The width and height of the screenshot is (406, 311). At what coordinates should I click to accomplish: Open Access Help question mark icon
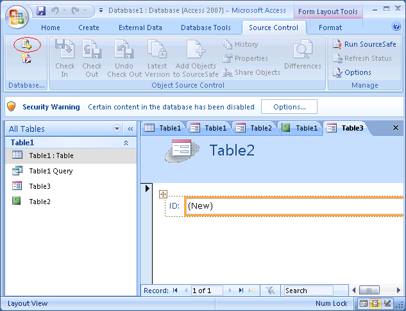tap(396, 27)
